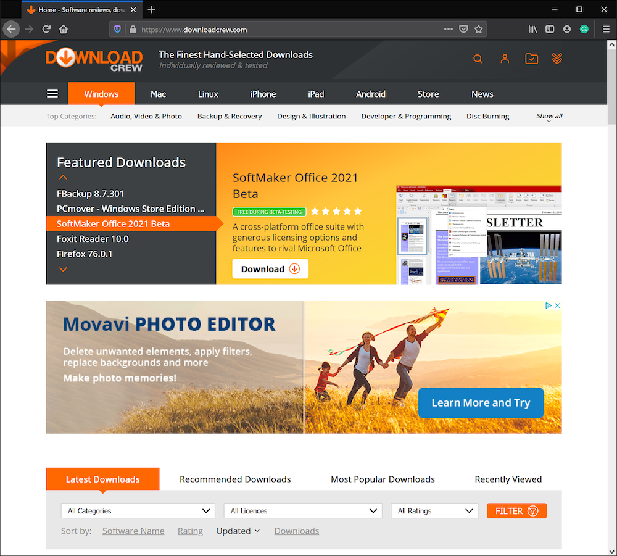Select the Windows platform tab
This screenshot has height=556, width=617.
[101, 94]
